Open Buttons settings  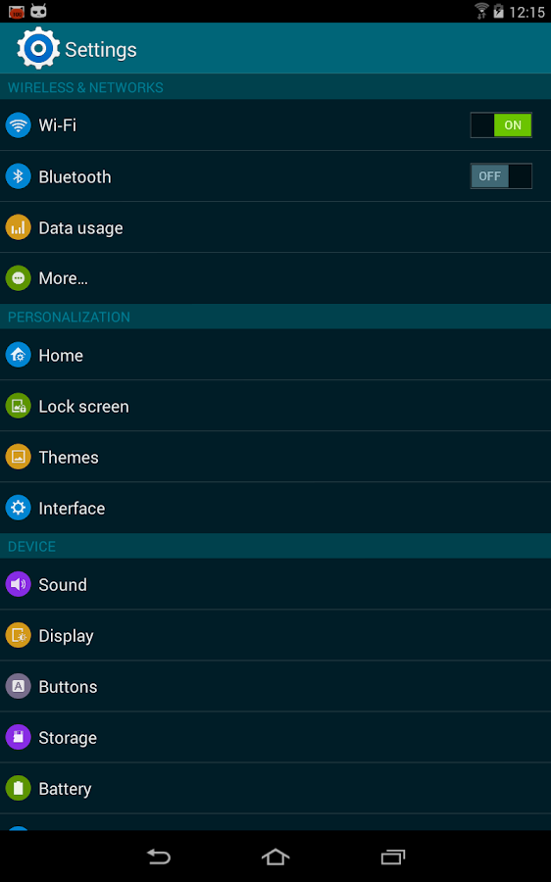pyautogui.click(x=275, y=686)
